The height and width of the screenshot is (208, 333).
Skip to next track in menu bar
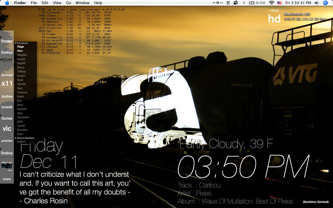click(x=221, y=3)
